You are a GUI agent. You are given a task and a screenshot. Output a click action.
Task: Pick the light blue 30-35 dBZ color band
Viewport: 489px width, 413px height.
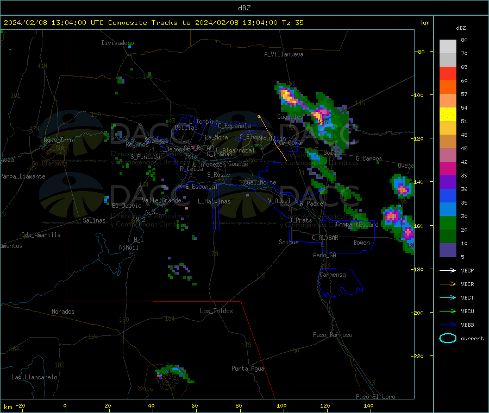(448, 209)
